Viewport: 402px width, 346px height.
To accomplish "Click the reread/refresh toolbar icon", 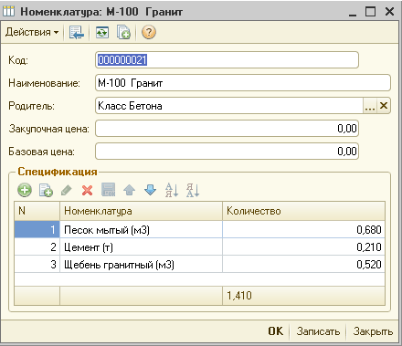I will pos(102,32).
